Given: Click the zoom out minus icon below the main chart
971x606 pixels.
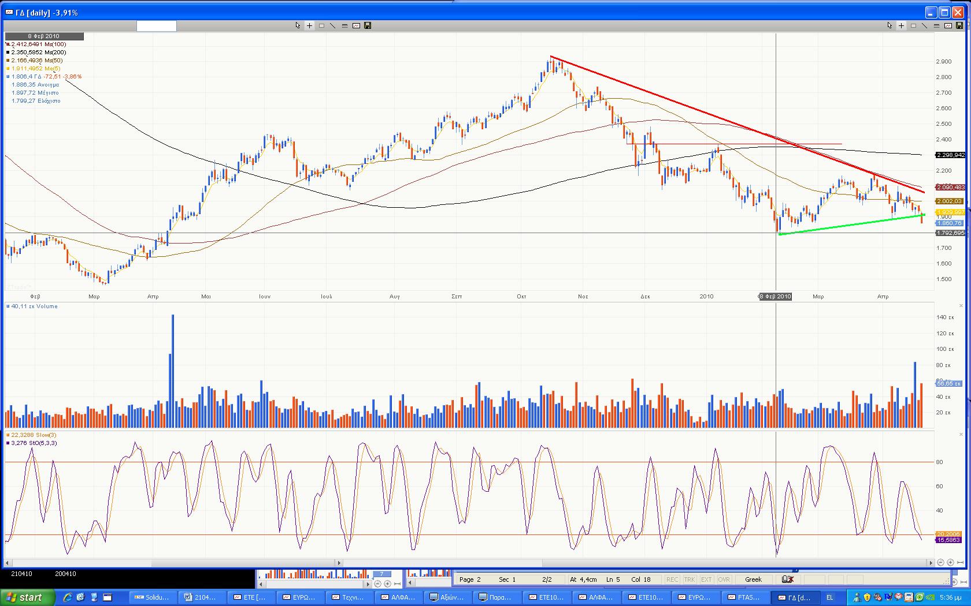Looking at the screenshot, I should click(x=940, y=562).
